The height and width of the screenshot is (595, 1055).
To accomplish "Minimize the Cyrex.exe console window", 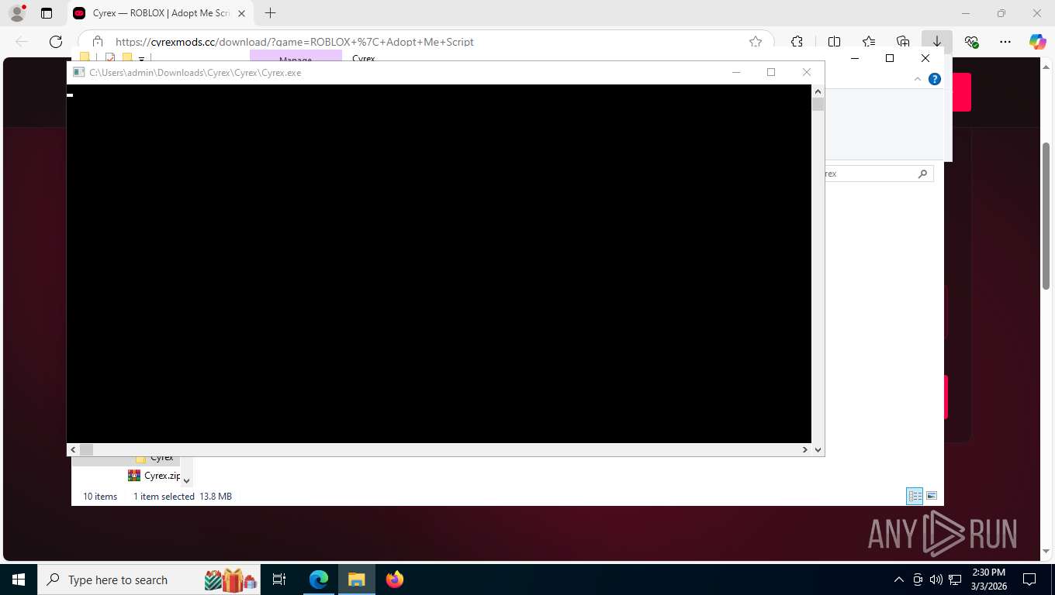I will [736, 72].
